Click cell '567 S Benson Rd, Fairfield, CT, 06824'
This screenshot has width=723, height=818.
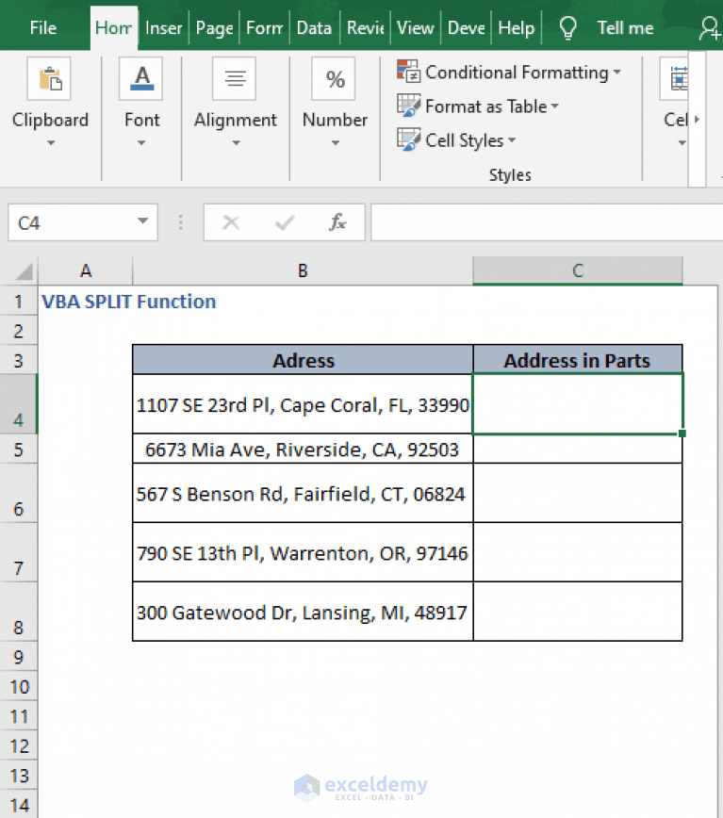[304, 493]
